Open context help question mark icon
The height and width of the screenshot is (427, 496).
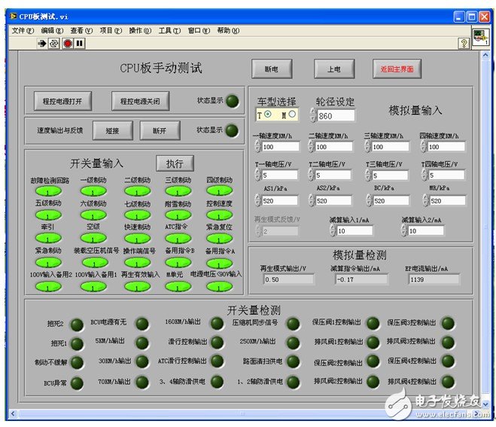[x=464, y=44]
